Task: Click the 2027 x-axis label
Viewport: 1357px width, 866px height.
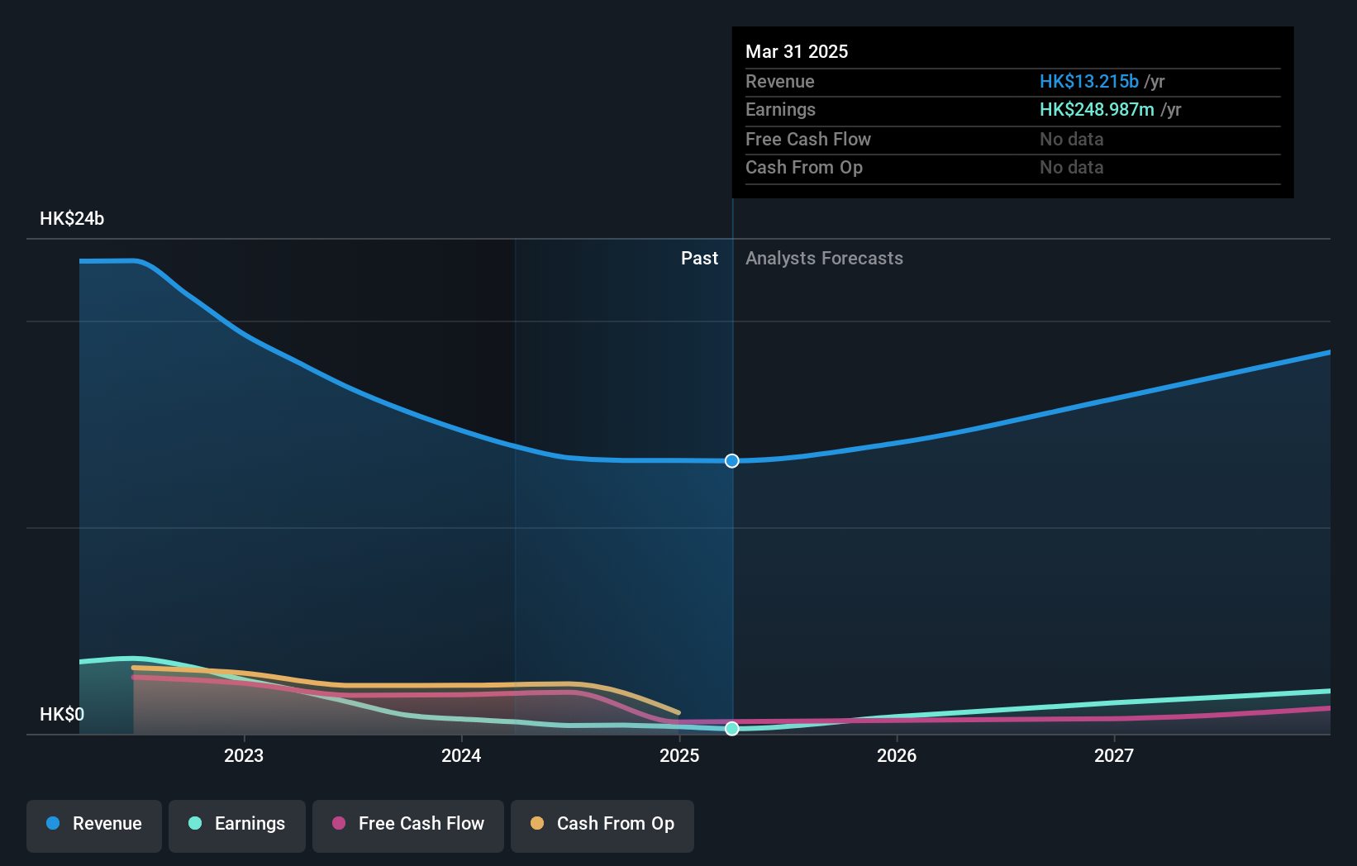Action: point(1114,755)
